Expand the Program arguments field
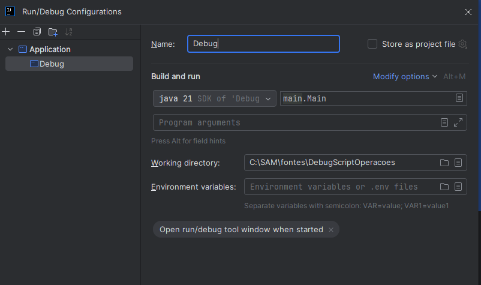Image resolution: width=481 pixels, height=285 pixels. click(458, 122)
